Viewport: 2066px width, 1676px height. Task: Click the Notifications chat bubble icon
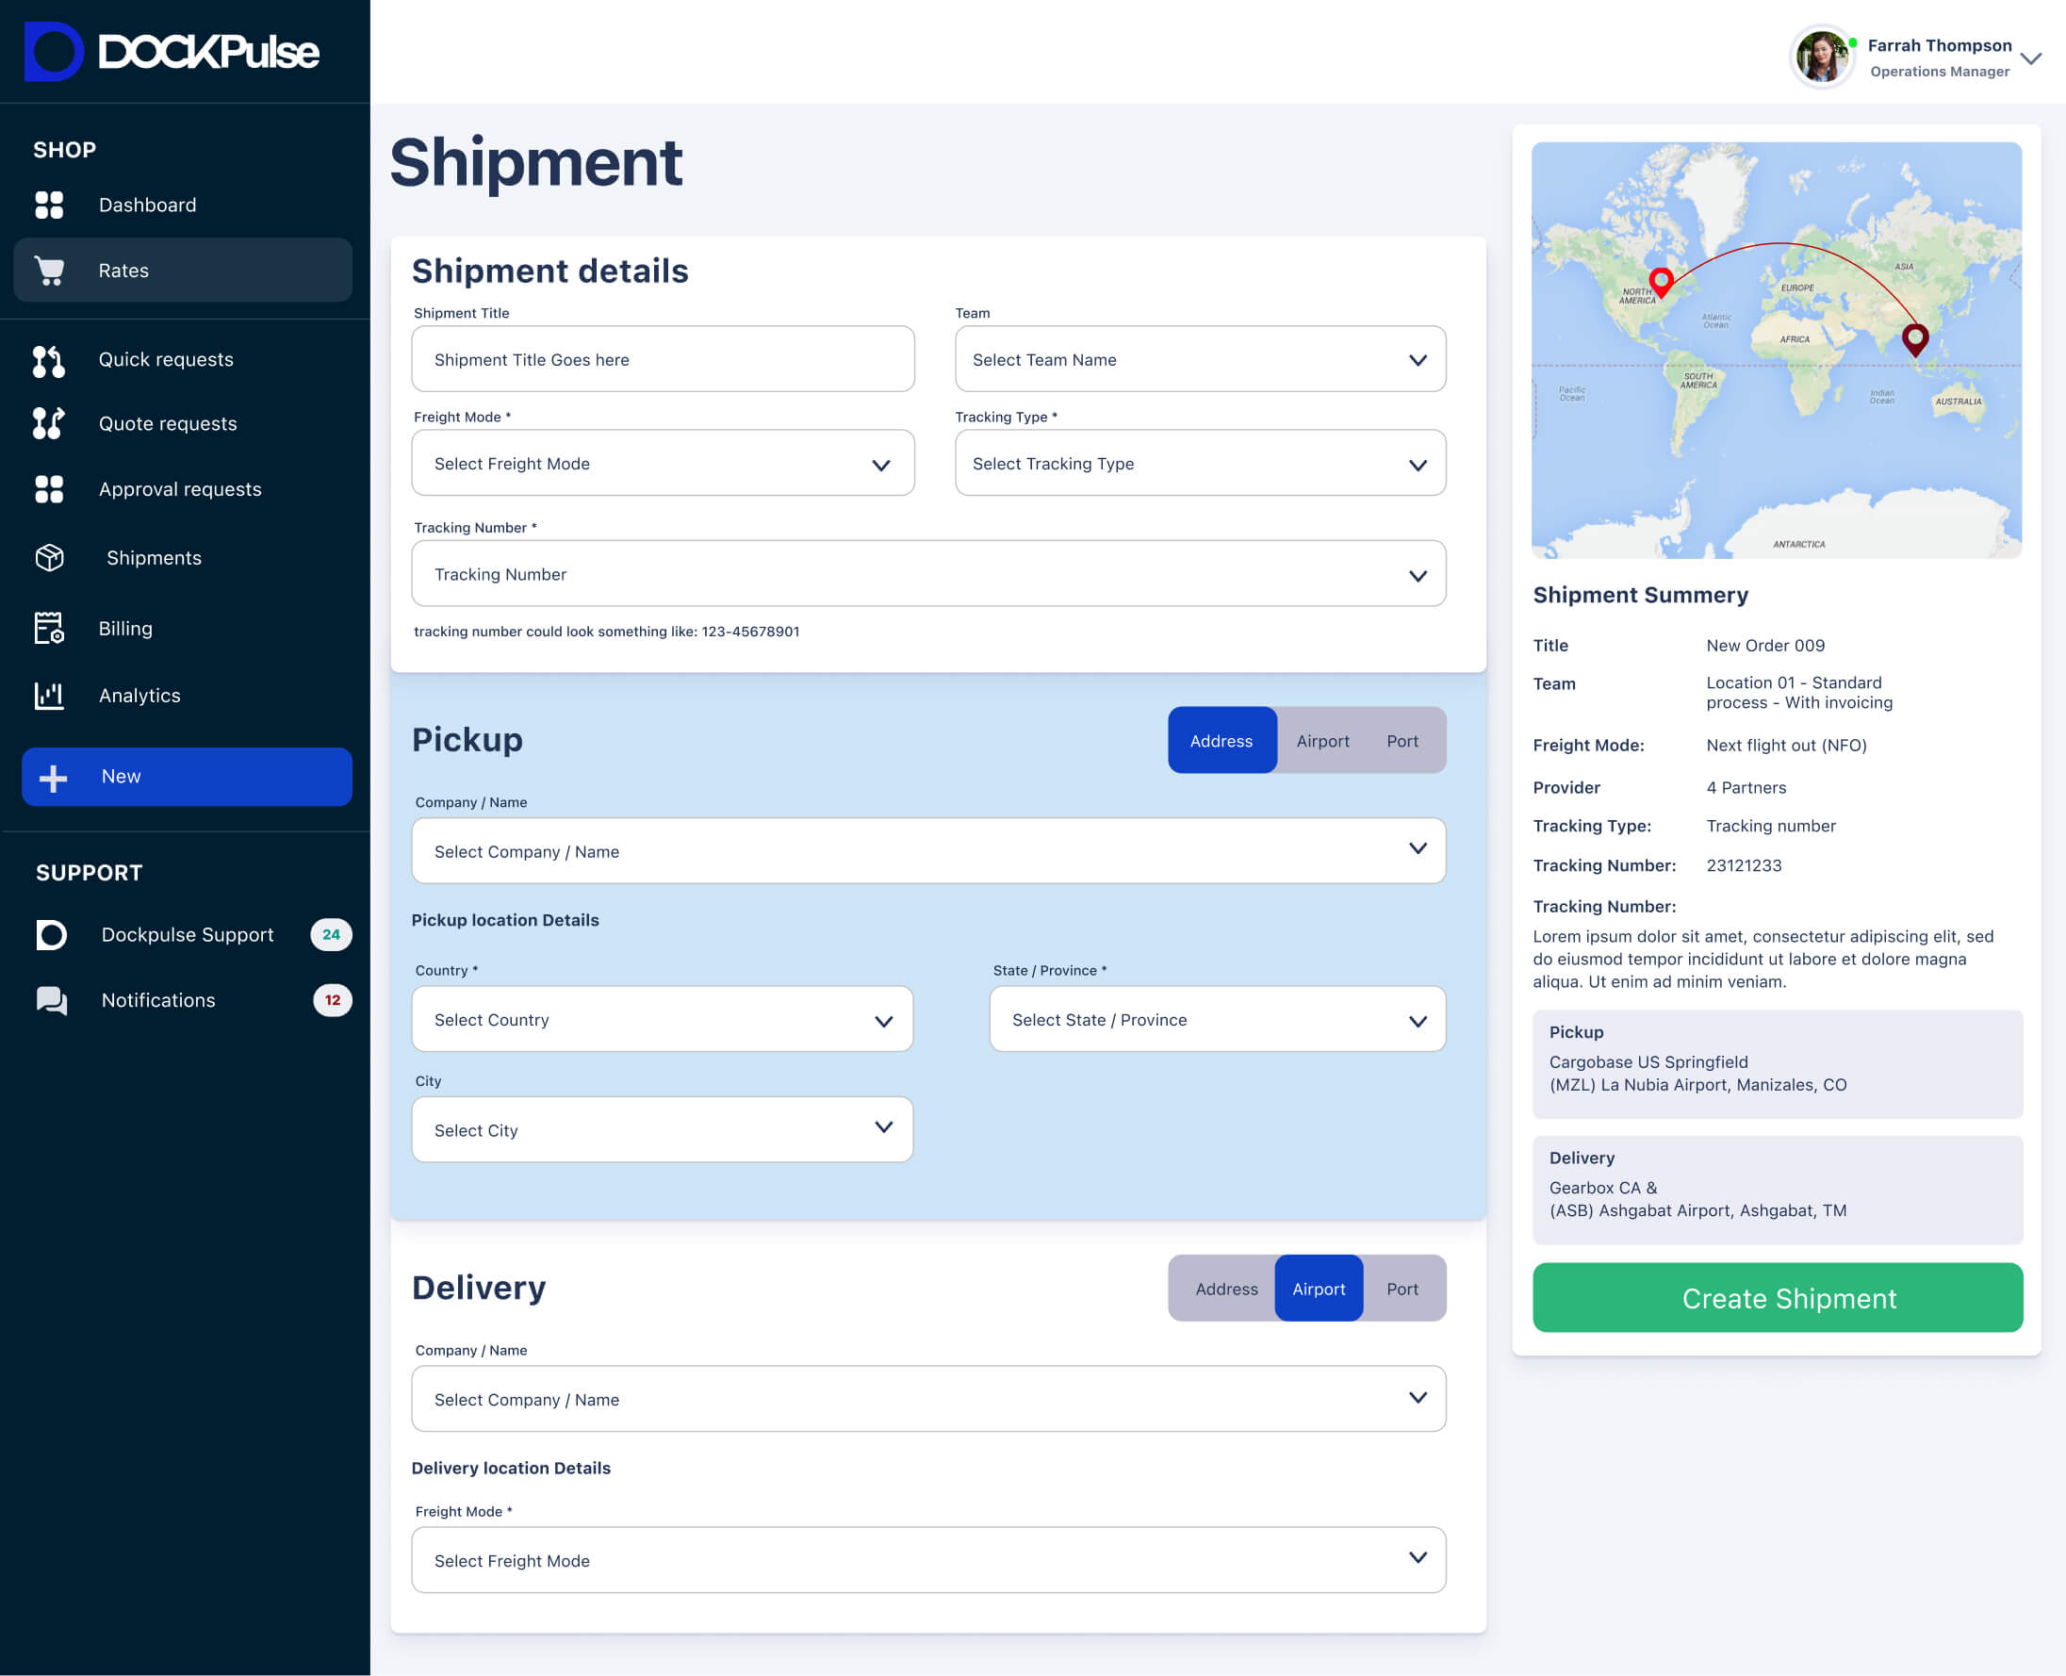[x=51, y=1000]
